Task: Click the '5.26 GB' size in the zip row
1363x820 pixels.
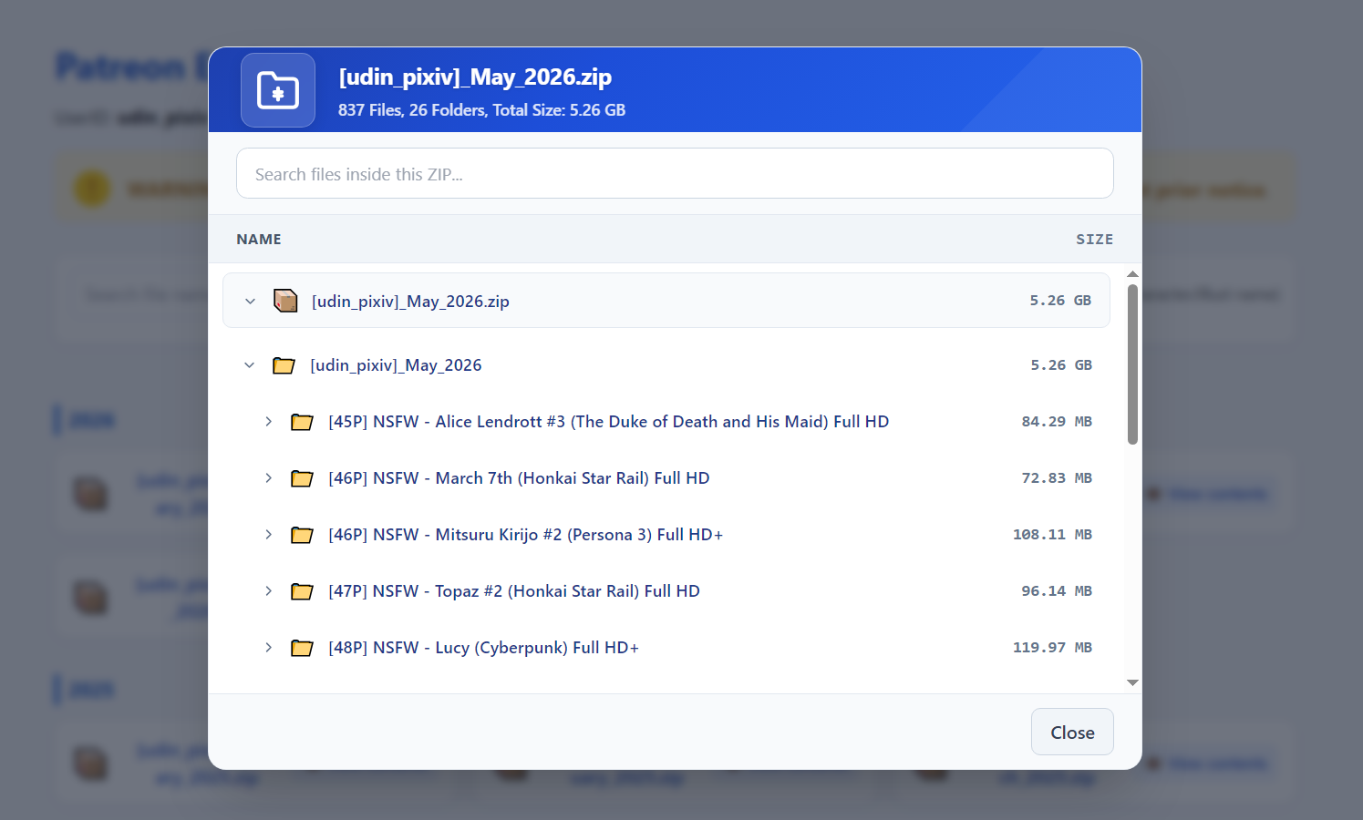Action: (1060, 301)
